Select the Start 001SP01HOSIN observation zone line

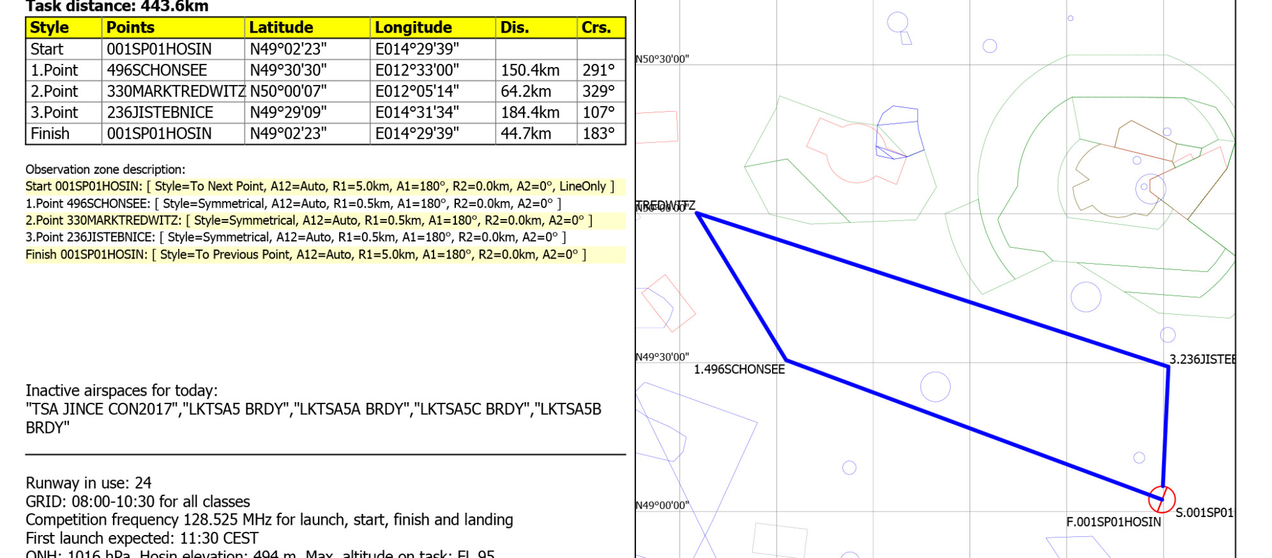(319, 186)
